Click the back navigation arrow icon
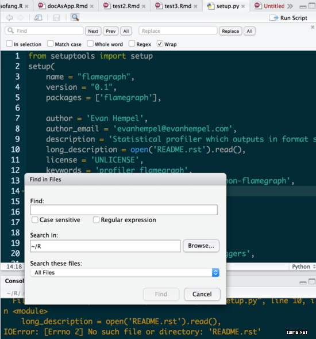The height and width of the screenshot is (339, 316). click(x=10, y=17)
